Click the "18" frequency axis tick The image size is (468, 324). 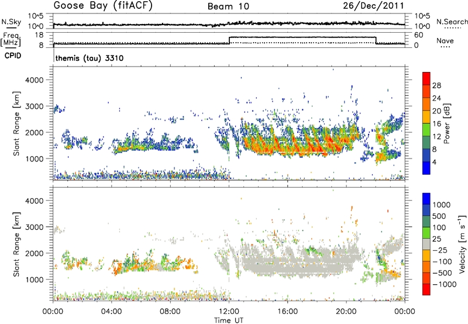(x=39, y=35)
